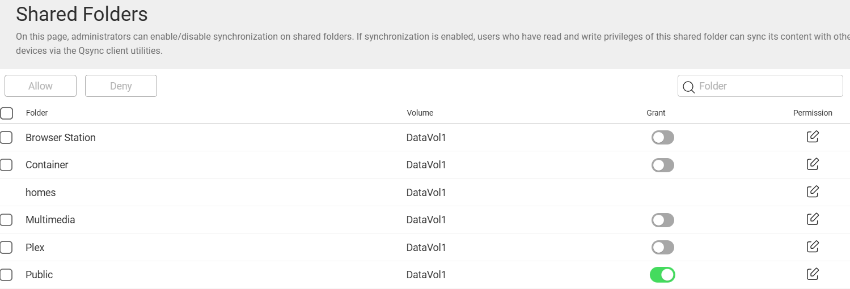Check the select-all folders checkbox

(7, 113)
